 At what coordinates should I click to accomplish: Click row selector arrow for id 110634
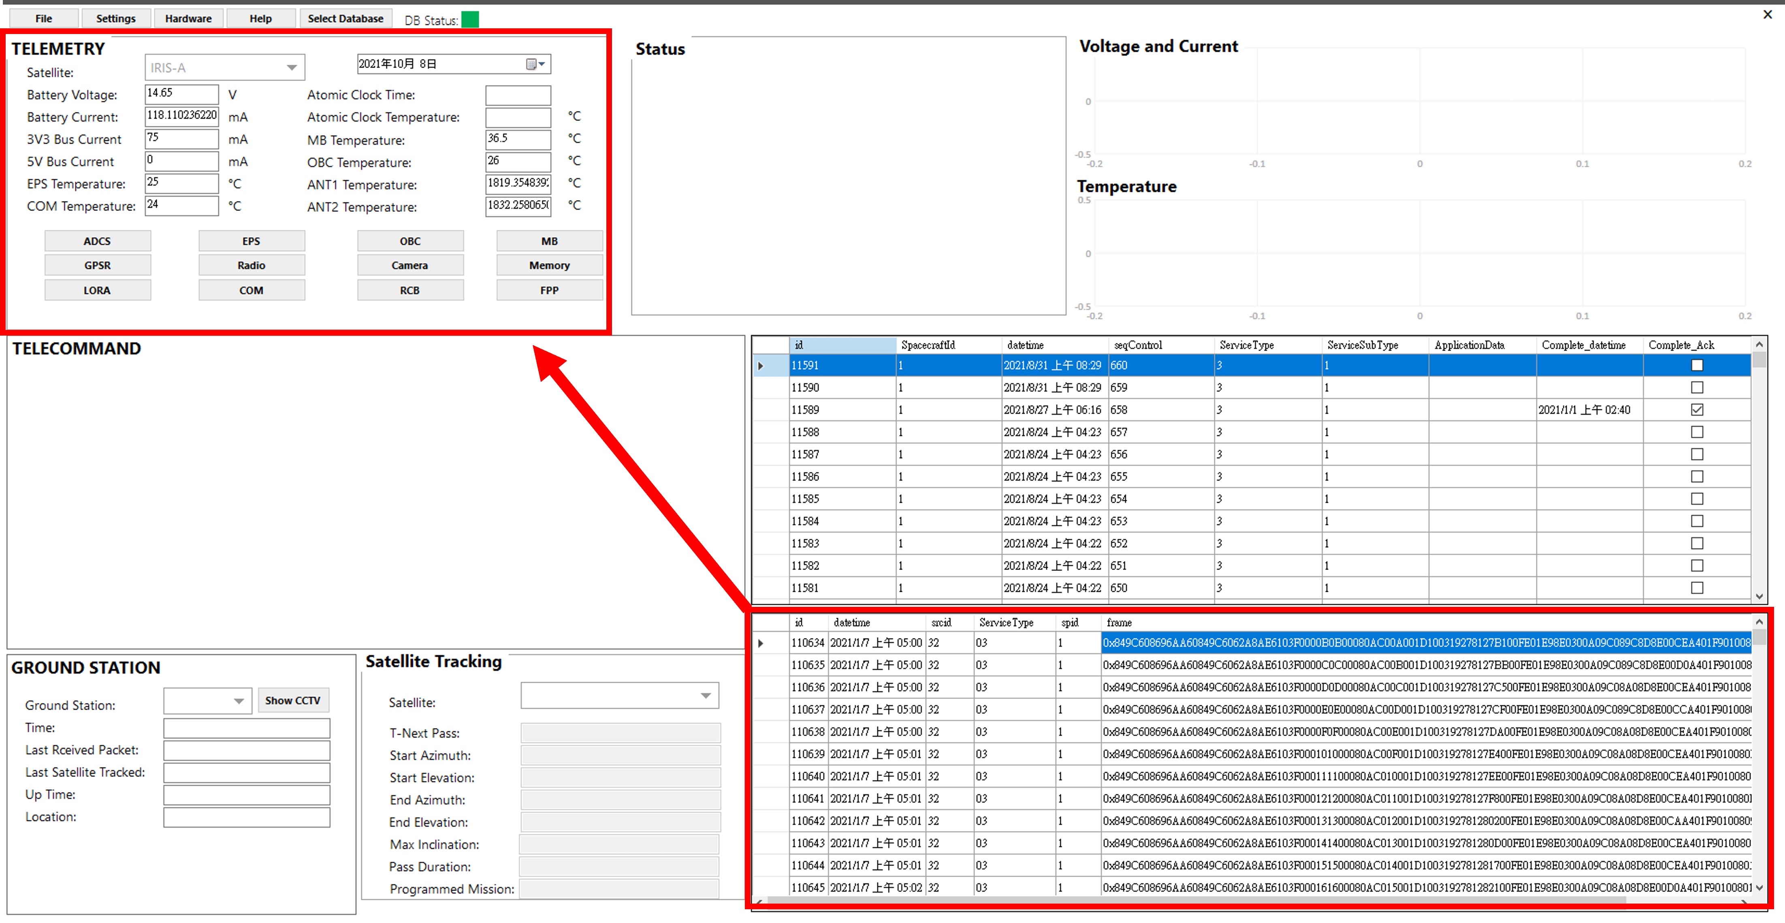pos(761,643)
